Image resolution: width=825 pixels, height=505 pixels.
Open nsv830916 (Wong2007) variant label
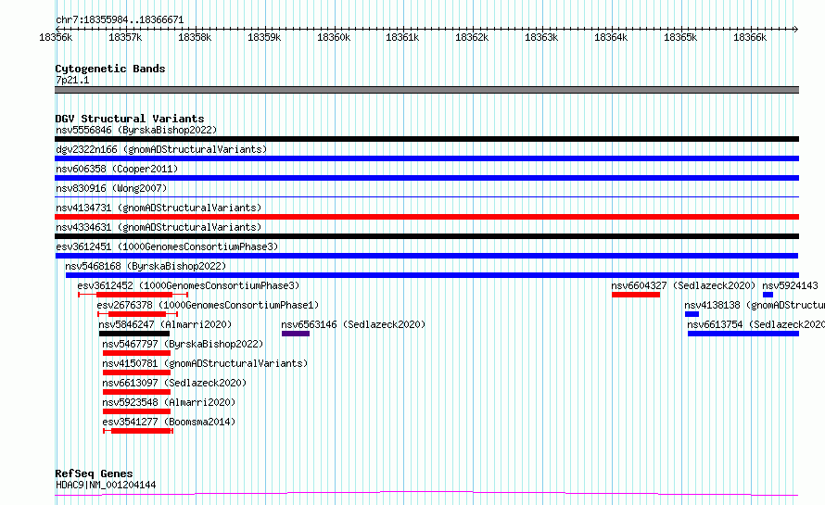[111, 188]
